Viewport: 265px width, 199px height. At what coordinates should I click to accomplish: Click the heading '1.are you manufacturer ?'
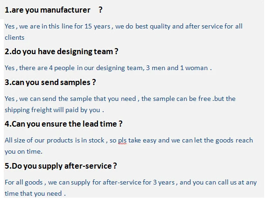pyautogui.click(x=53, y=10)
